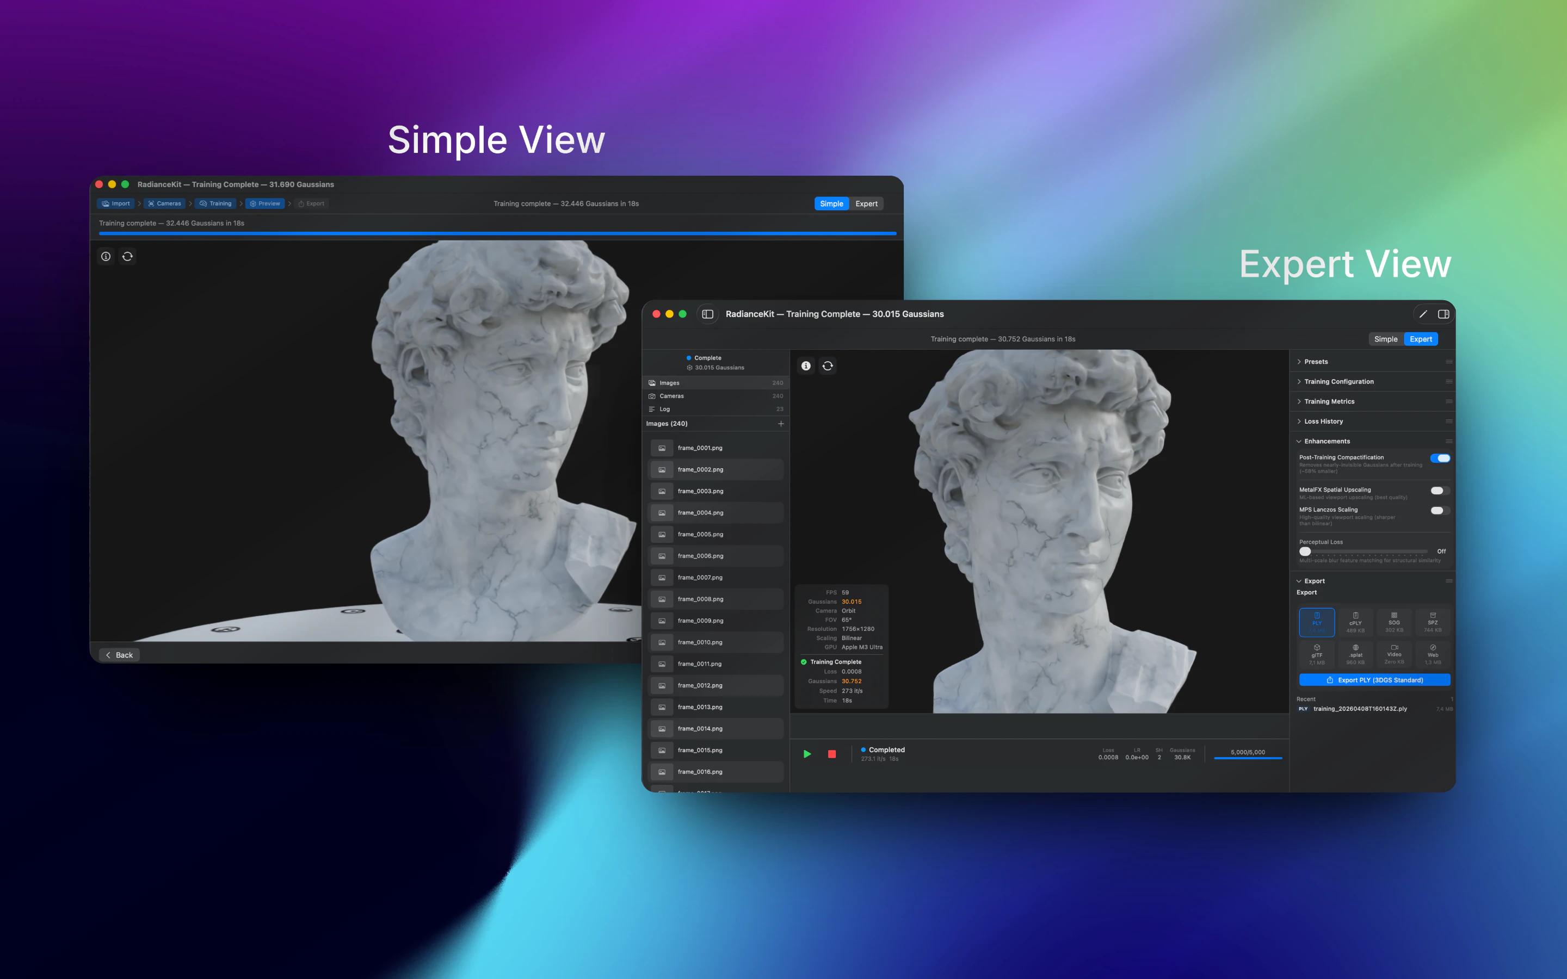Go to Export step in Simple View
The height and width of the screenshot is (979, 1567).
[311, 203]
